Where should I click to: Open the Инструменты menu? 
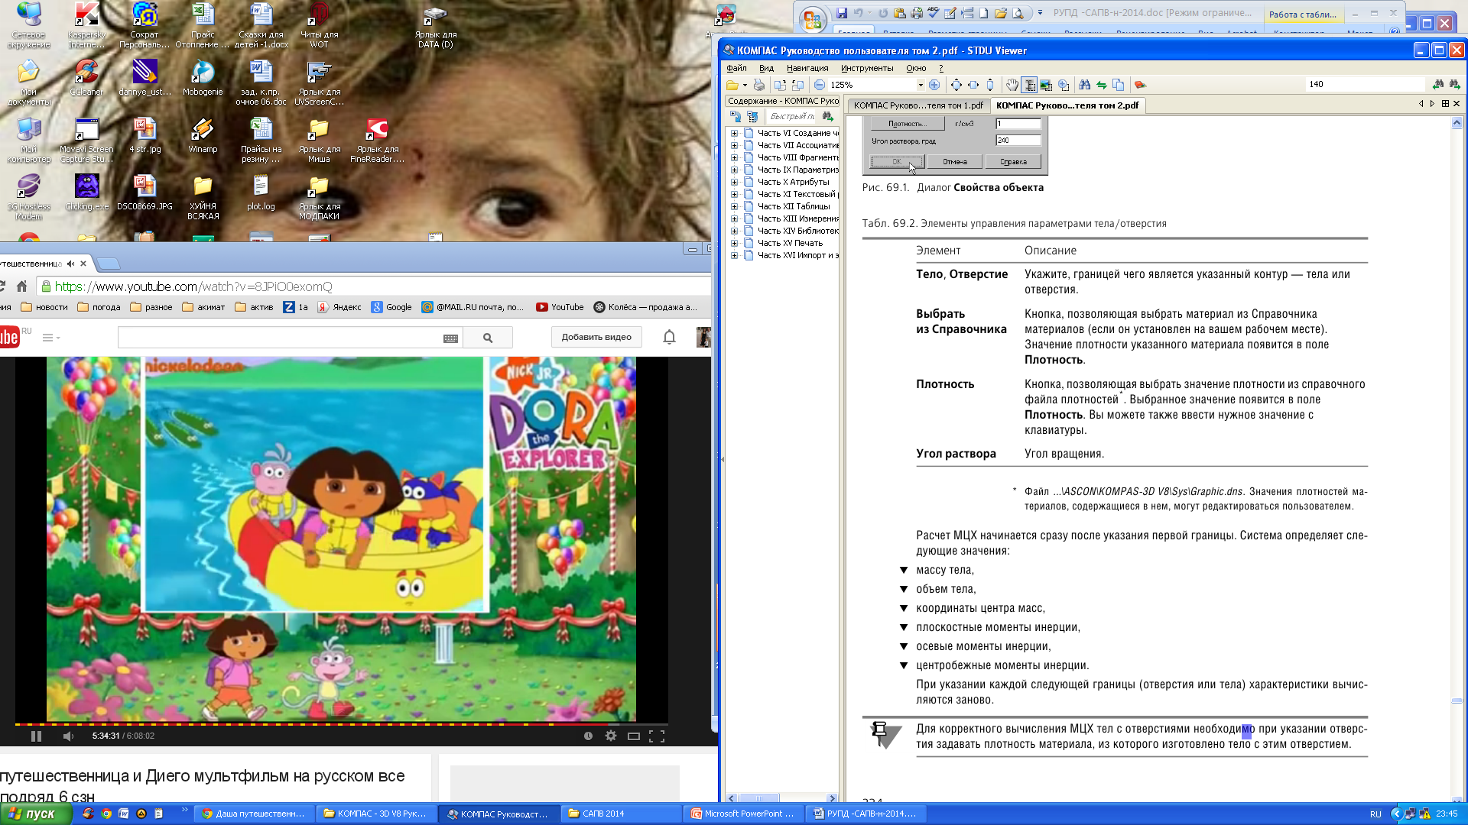click(867, 68)
